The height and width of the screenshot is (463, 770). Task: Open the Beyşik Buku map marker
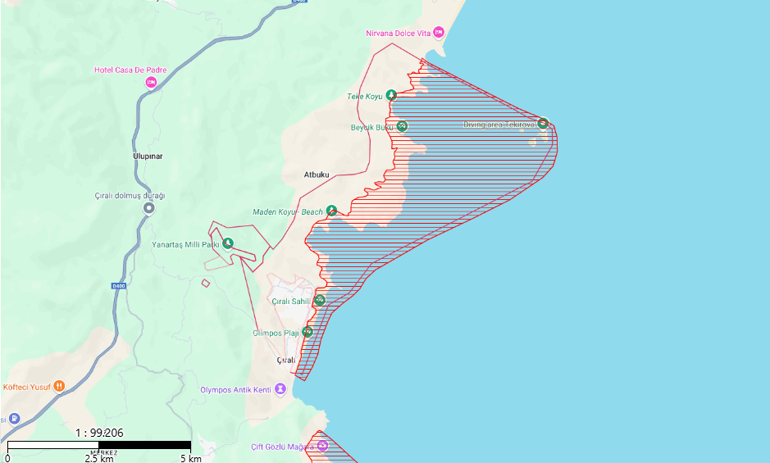402,126
